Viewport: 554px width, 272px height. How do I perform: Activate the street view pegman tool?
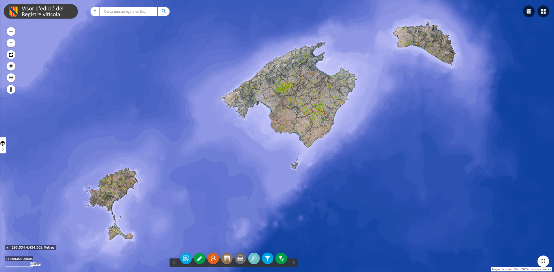click(11, 89)
